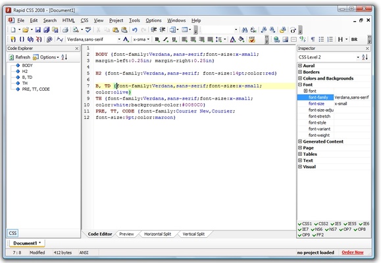Insert BR line break button
Image resolution: width=381 pixels, height=263 pixels.
pyautogui.click(x=354, y=39)
